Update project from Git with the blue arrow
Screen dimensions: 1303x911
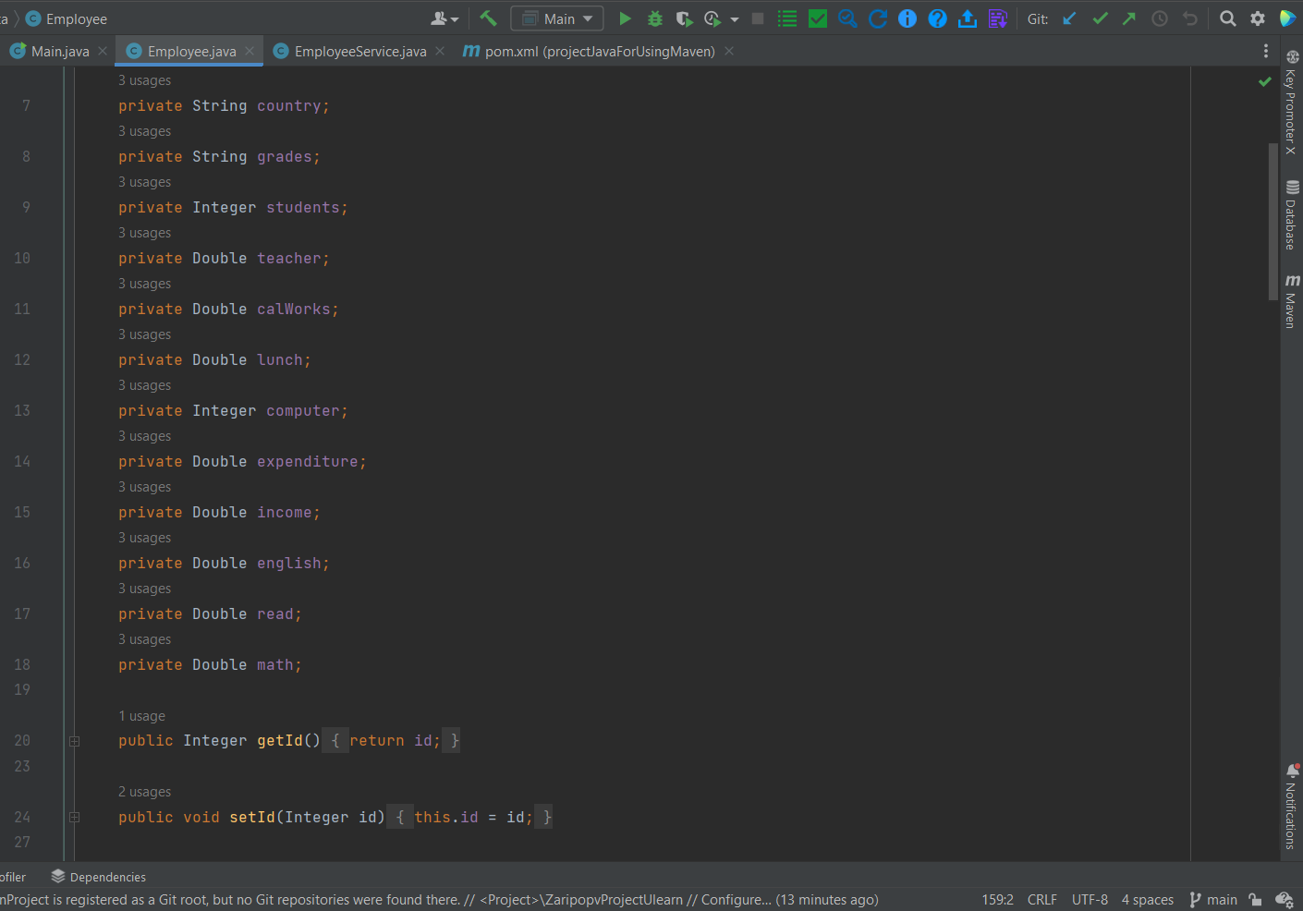[x=1069, y=18]
